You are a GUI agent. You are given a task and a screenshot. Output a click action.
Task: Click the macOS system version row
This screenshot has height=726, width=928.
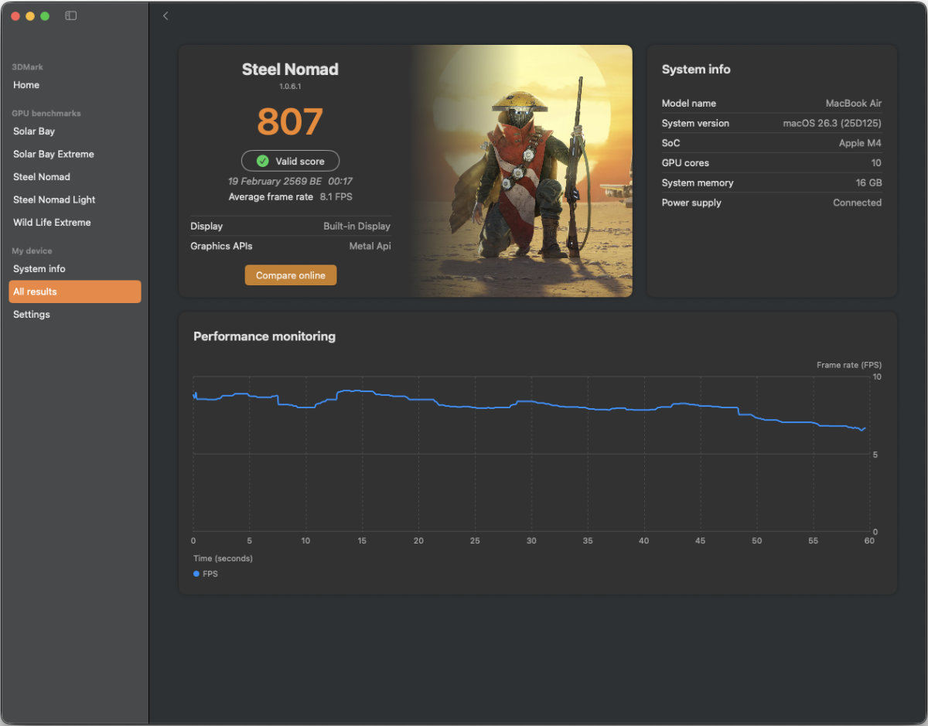click(x=771, y=124)
